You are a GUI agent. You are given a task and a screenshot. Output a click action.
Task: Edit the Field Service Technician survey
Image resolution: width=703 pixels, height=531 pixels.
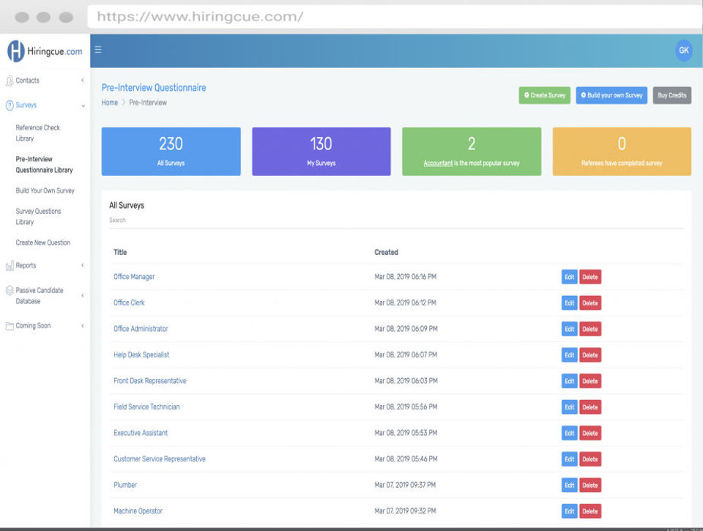coord(570,406)
